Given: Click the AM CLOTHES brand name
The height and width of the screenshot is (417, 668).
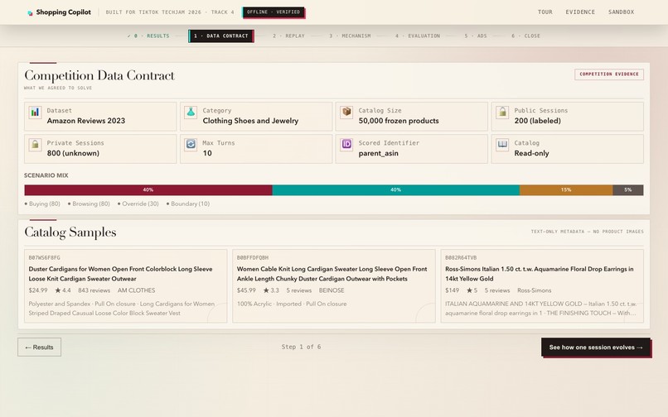Looking at the screenshot, I should point(136,290).
